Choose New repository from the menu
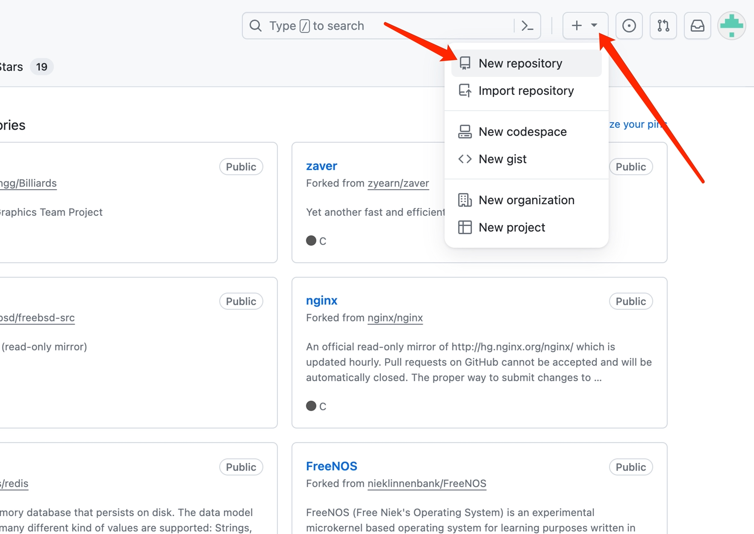The height and width of the screenshot is (534, 754). (x=527, y=63)
